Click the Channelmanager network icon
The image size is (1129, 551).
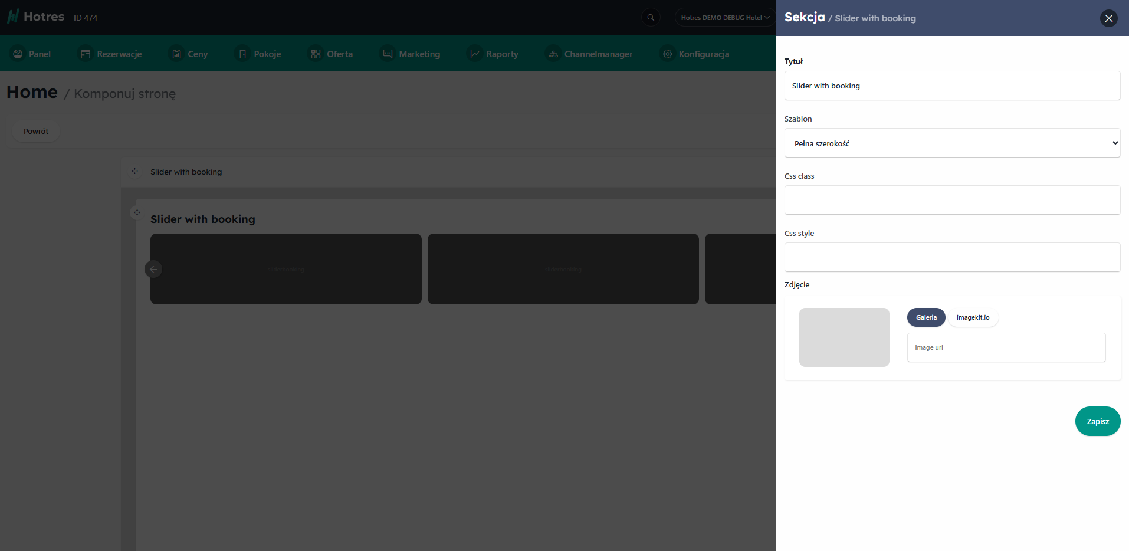point(553,54)
